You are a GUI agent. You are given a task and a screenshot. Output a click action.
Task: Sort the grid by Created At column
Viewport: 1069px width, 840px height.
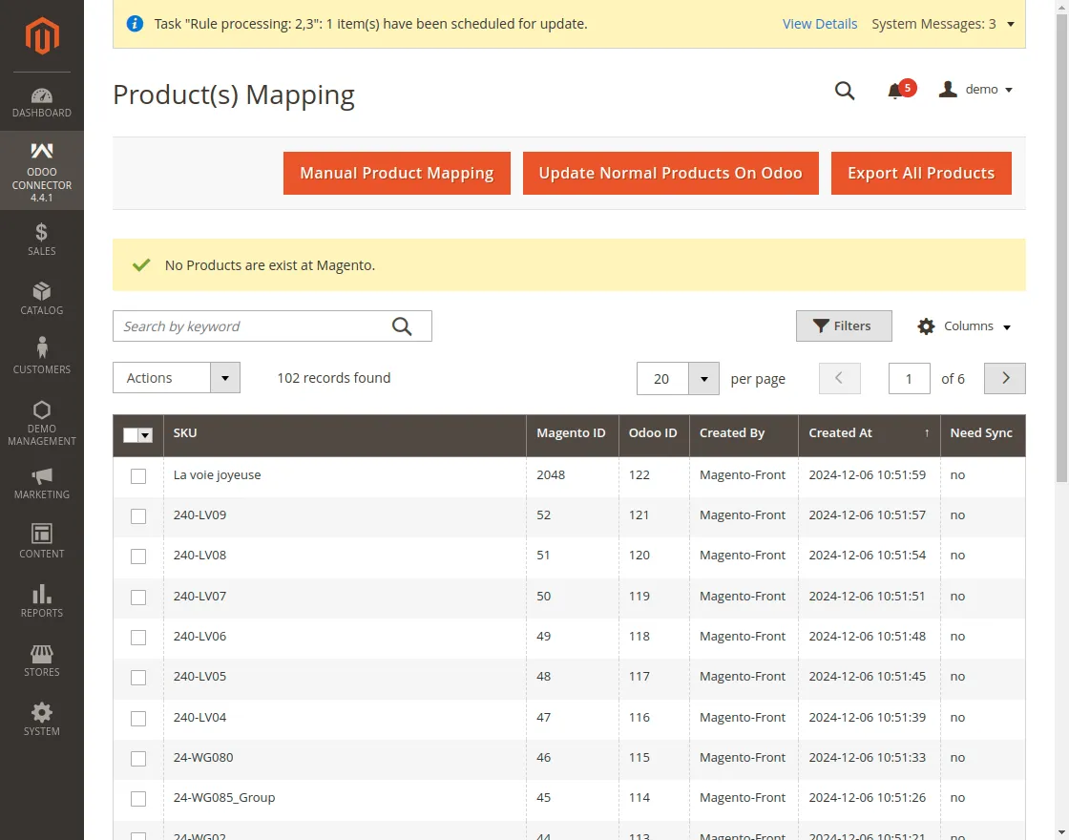(x=841, y=432)
